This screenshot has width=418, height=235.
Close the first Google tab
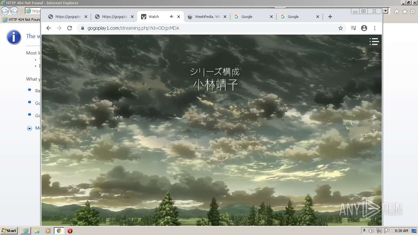[x=271, y=17]
